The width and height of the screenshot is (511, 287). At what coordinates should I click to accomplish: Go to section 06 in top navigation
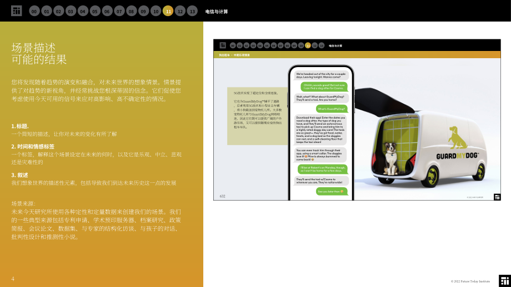coord(107,11)
